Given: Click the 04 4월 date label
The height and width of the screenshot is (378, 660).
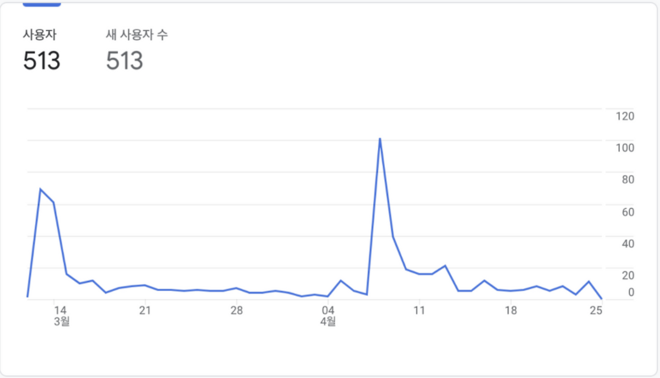Looking at the screenshot, I should (x=328, y=316).
